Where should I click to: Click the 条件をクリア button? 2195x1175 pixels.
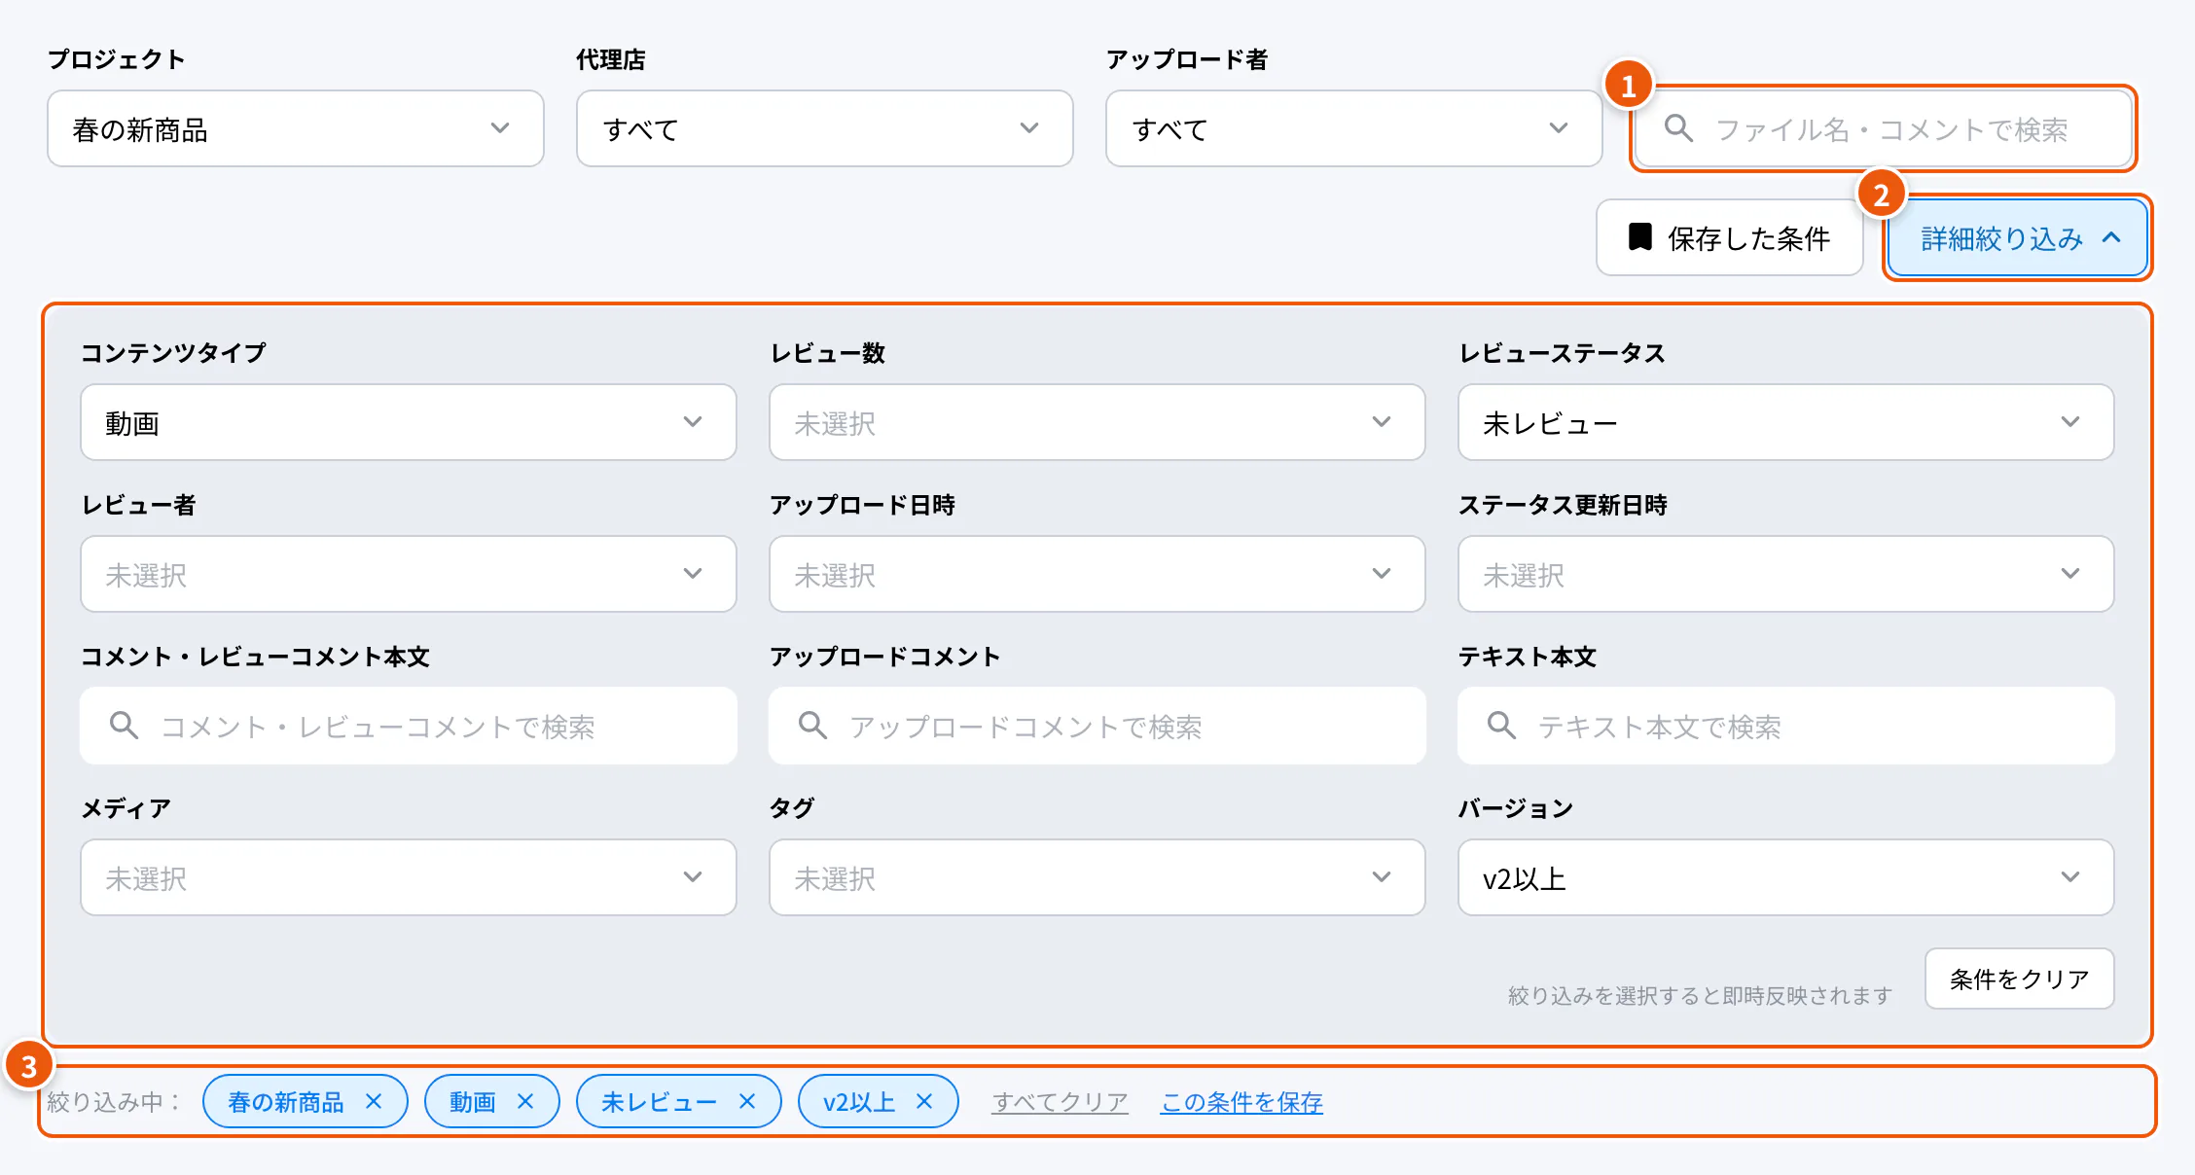(2020, 979)
